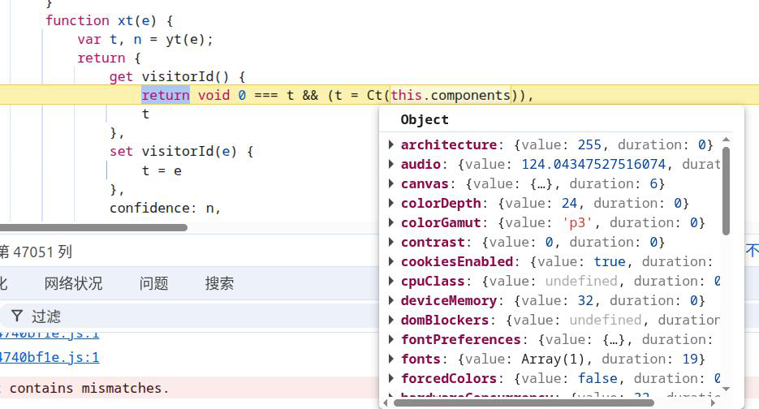The width and height of the screenshot is (759, 409).
Task: Click the popup scroll up arrow
Action: coord(726,140)
